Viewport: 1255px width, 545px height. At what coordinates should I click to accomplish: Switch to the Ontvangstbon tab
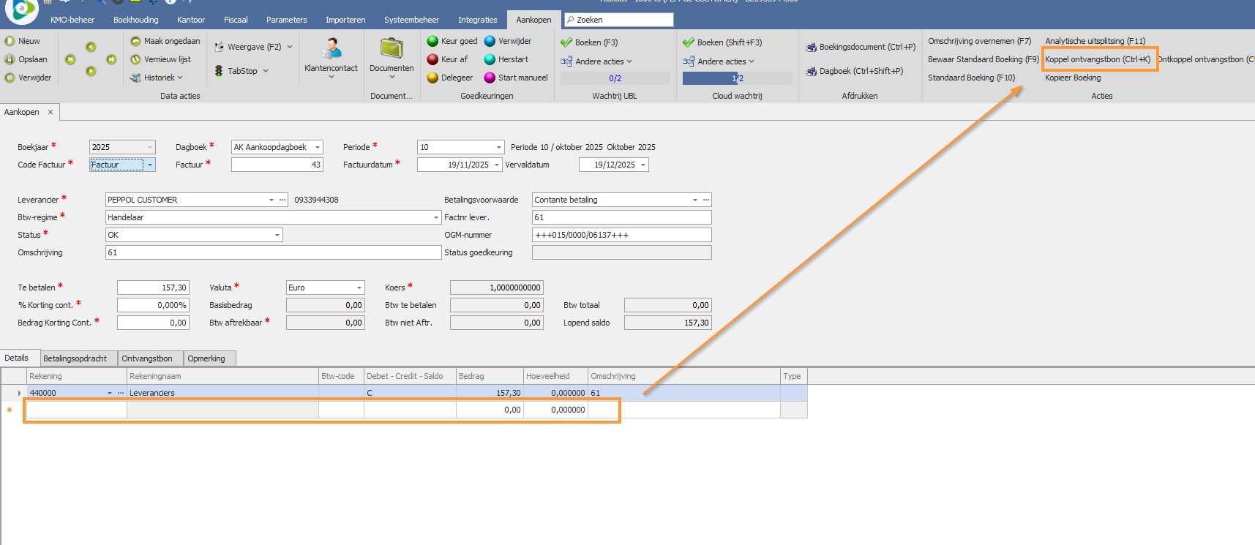pyautogui.click(x=147, y=358)
